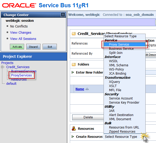Image resolution: width=156 pixels, height=143 pixels.
Task: Select XSLT transformation type
Action: pos(113,86)
